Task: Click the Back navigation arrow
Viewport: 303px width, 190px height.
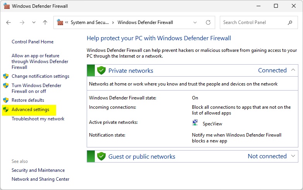Action: [9, 22]
